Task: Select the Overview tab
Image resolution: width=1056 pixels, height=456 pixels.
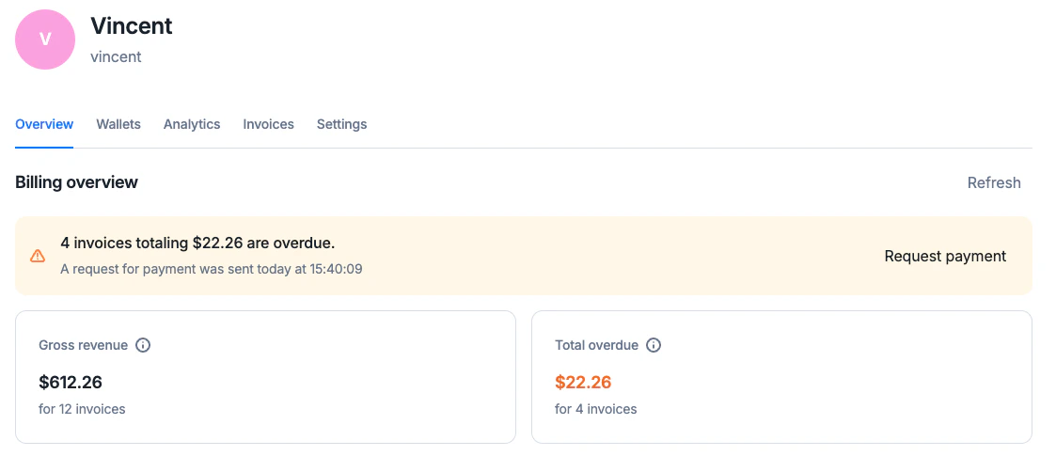Action: coord(44,125)
